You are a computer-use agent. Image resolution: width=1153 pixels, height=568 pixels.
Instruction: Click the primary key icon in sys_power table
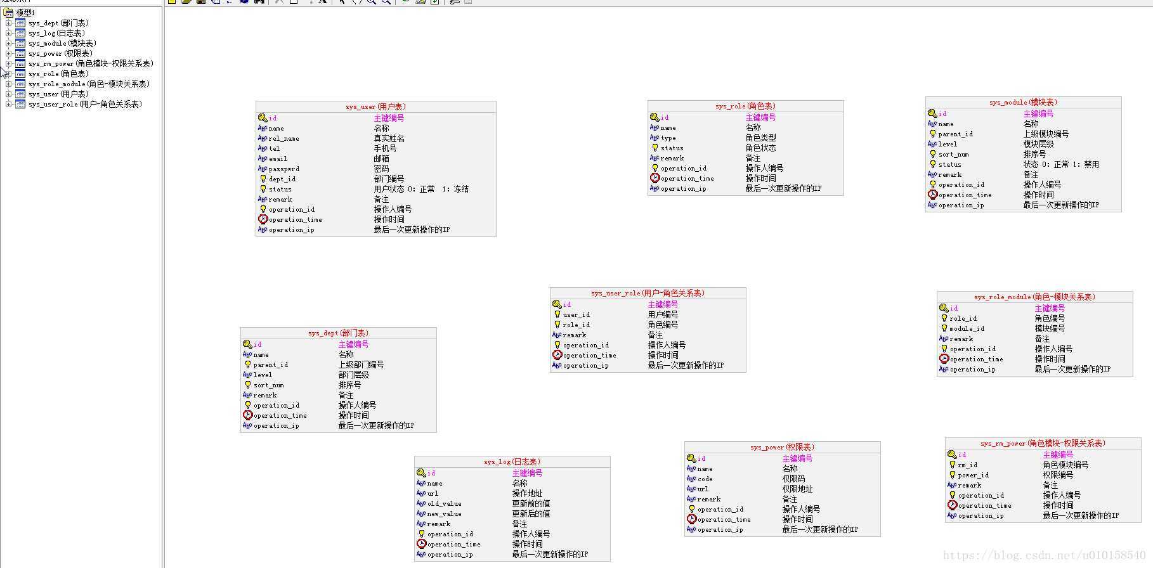coord(691,458)
